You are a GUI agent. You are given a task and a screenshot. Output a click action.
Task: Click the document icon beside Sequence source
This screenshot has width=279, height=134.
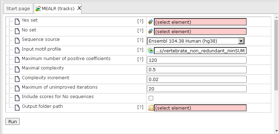[17, 41]
